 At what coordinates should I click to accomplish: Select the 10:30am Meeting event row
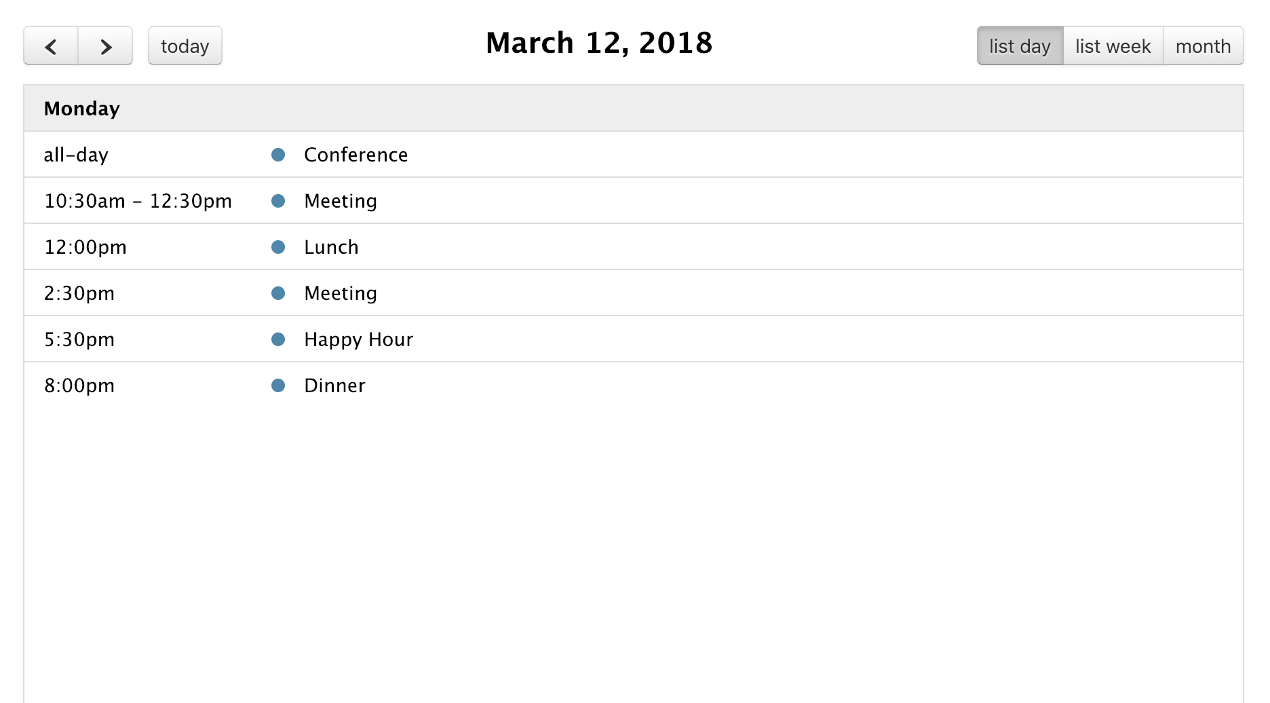pos(340,201)
